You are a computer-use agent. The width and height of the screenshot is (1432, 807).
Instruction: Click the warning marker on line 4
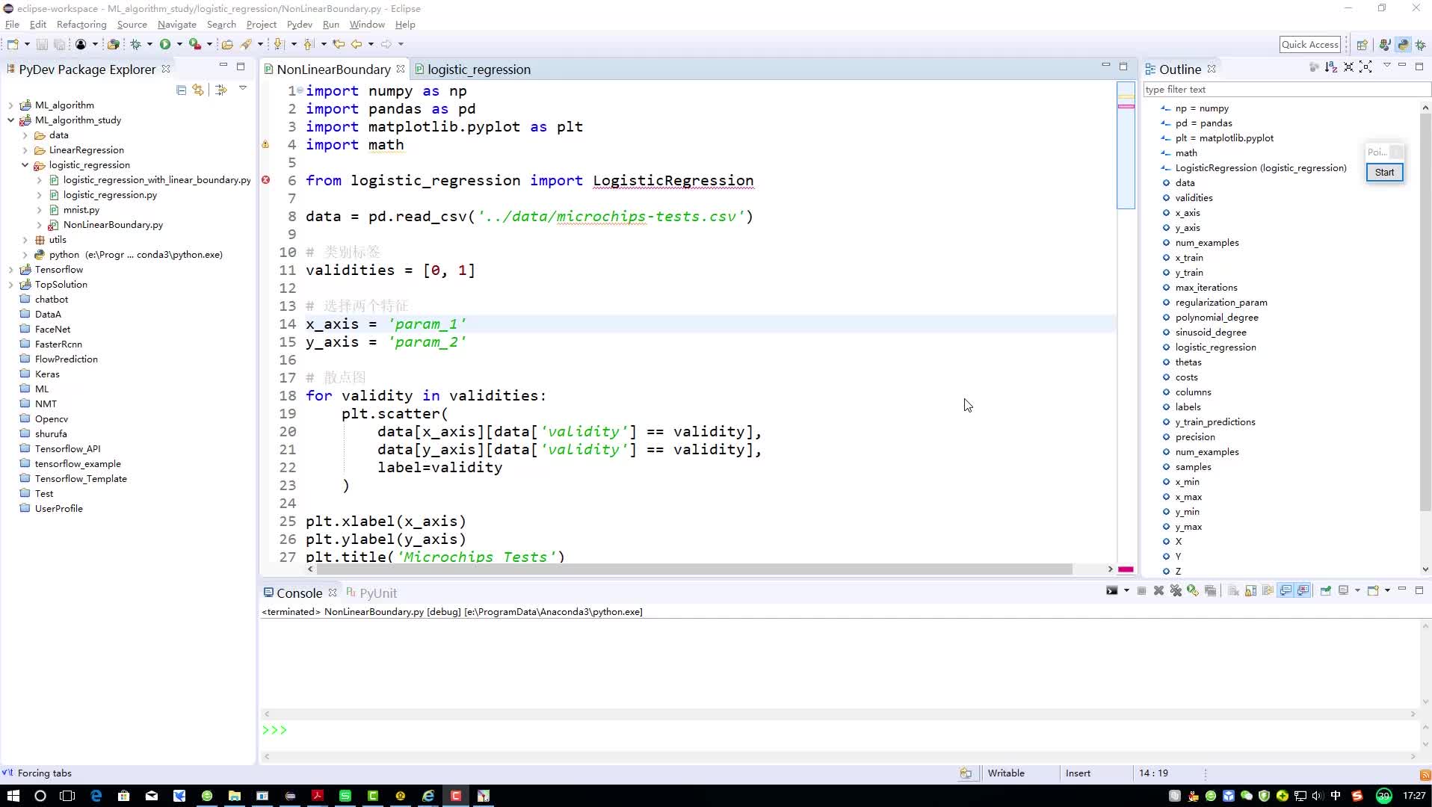pos(265,144)
